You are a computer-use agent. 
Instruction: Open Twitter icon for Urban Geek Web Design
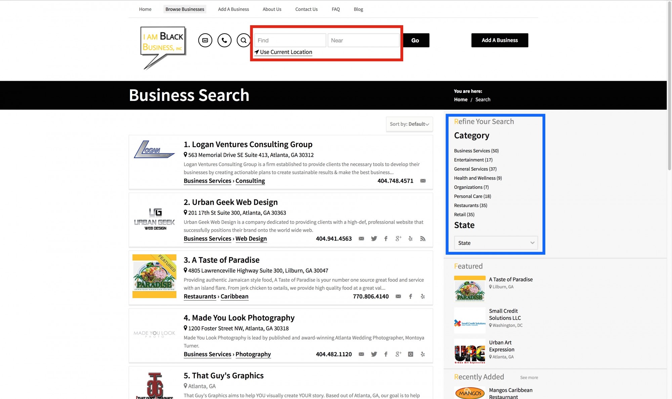point(374,239)
